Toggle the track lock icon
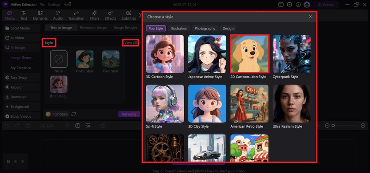Viewport: 370px width, 173px height. [8, 161]
